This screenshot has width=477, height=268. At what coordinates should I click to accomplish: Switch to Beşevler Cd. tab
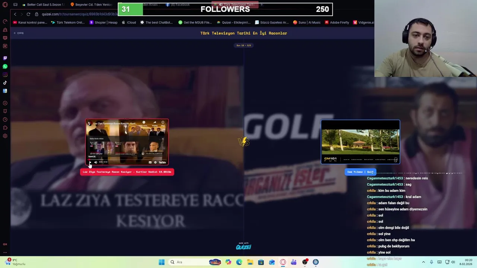click(91, 5)
